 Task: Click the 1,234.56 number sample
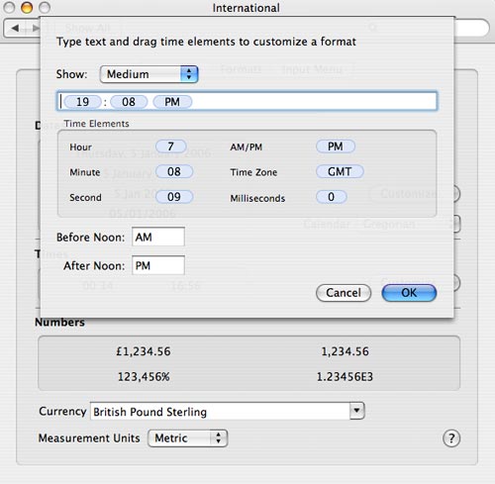(345, 351)
